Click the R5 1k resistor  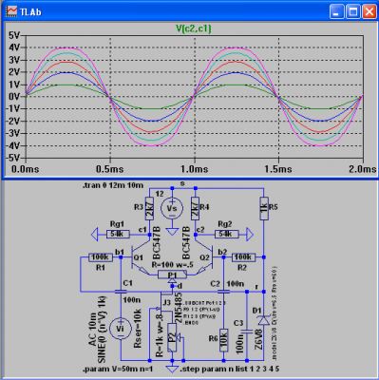tap(264, 208)
